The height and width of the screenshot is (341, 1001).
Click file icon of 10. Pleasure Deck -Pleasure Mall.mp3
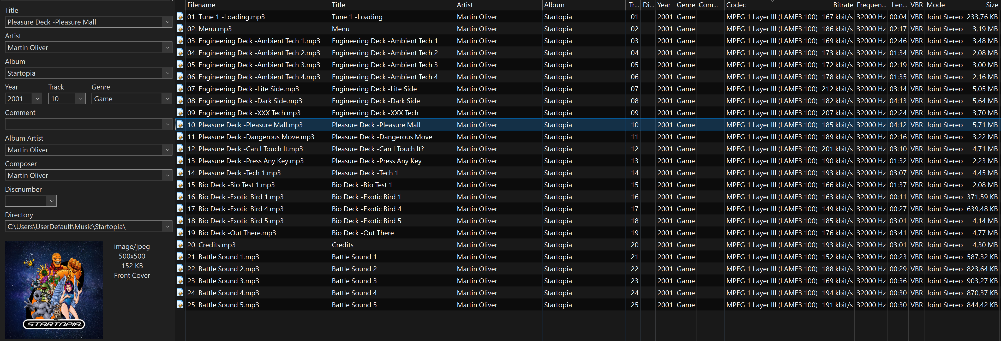180,125
